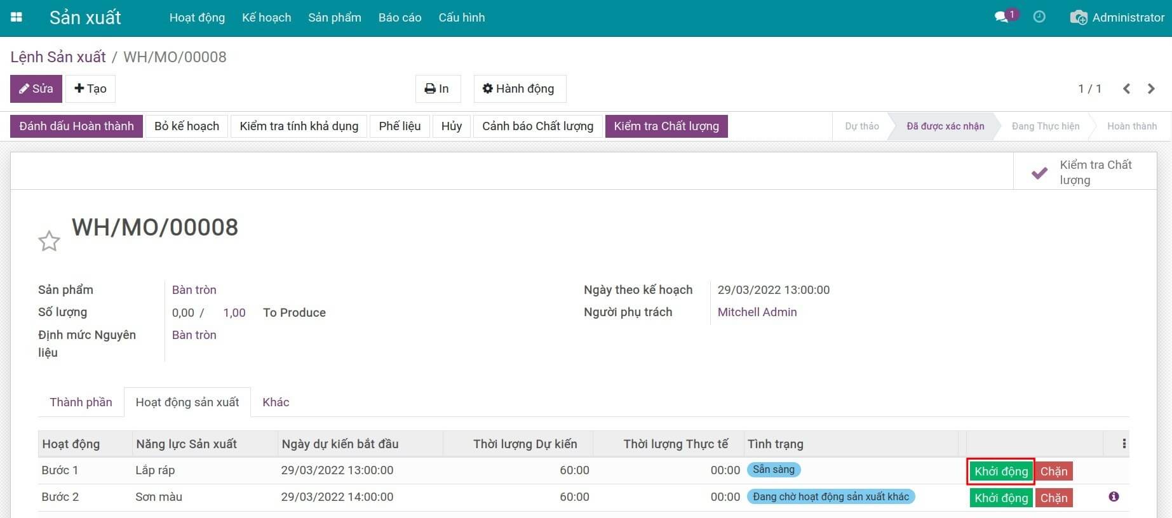Open the Mitchell Admin responsible link
Viewport: 1172px width, 518px height.
point(757,312)
